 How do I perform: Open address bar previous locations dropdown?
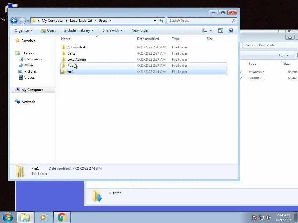click(x=155, y=21)
